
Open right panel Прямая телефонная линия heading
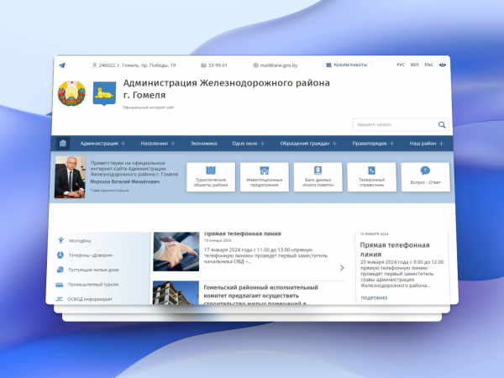coord(395,249)
